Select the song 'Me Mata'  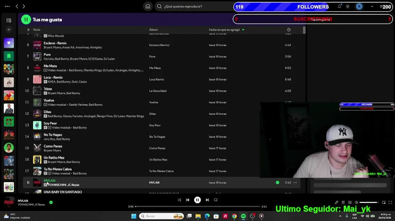(50, 66)
